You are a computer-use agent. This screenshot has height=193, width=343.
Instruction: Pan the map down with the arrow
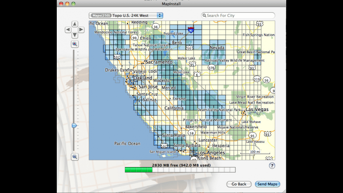[x=75, y=35]
